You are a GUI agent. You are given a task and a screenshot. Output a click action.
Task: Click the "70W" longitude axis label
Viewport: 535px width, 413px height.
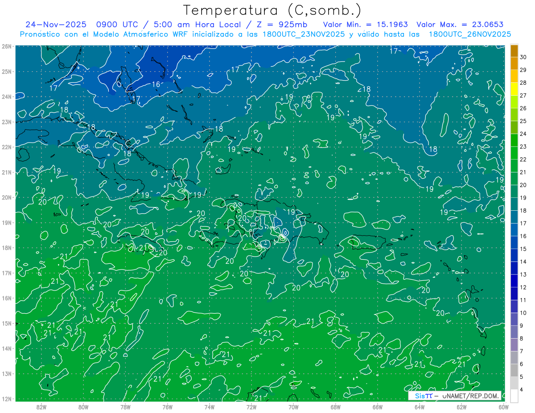pos(293,407)
